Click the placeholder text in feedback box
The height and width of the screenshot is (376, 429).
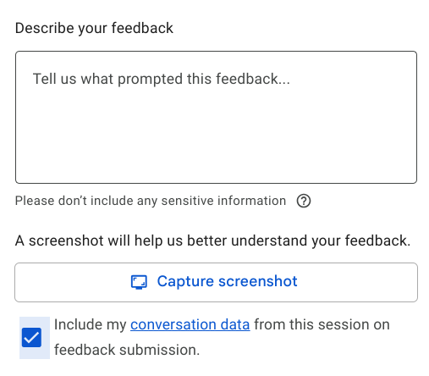pyautogui.click(x=162, y=79)
